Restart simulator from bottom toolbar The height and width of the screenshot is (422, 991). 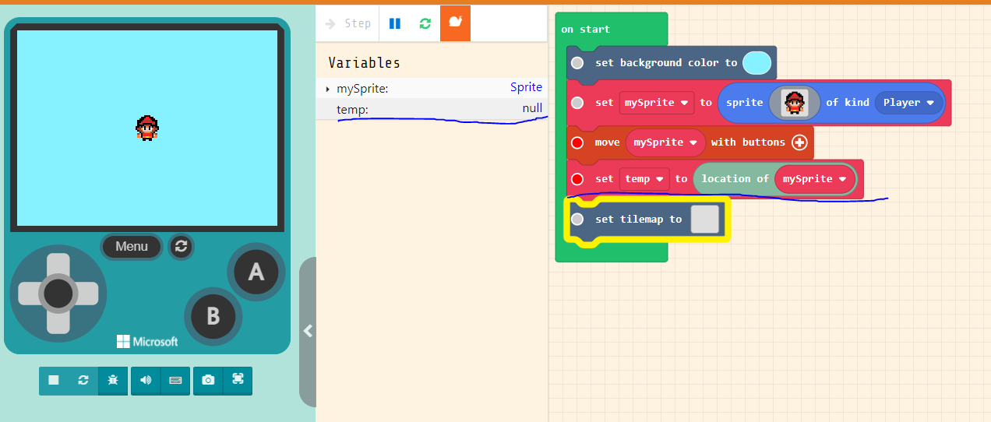83,381
